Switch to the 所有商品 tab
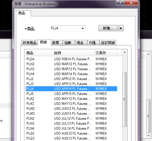 (29, 43)
